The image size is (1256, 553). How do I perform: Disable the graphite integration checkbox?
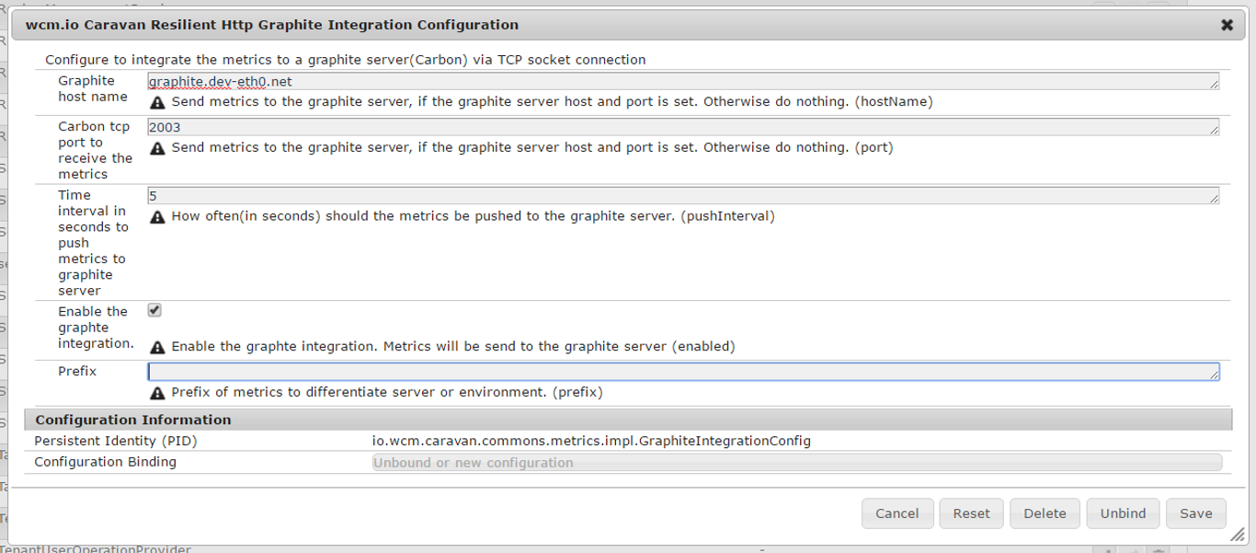[x=154, y=310]
